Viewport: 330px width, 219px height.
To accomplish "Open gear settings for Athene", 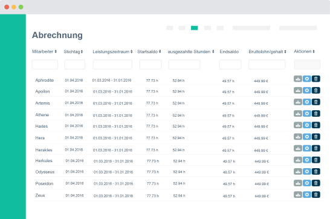I will pos(307,114).
